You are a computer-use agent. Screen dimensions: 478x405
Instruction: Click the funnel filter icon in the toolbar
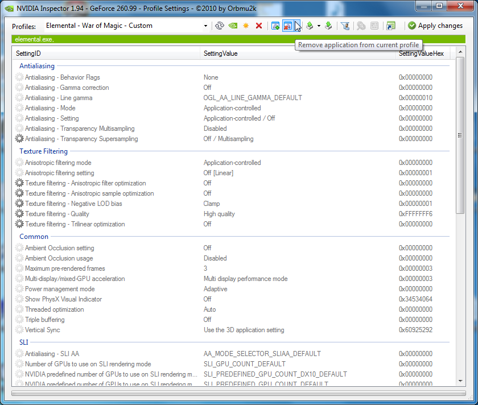(x=344, y=26)
